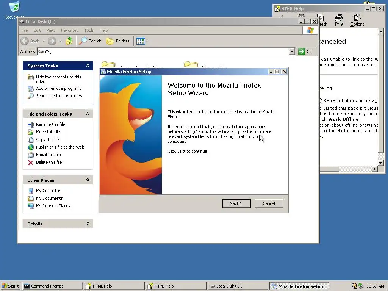Click the Up folder icon
This screenshot has width=388, height=291.
[69, 41]
